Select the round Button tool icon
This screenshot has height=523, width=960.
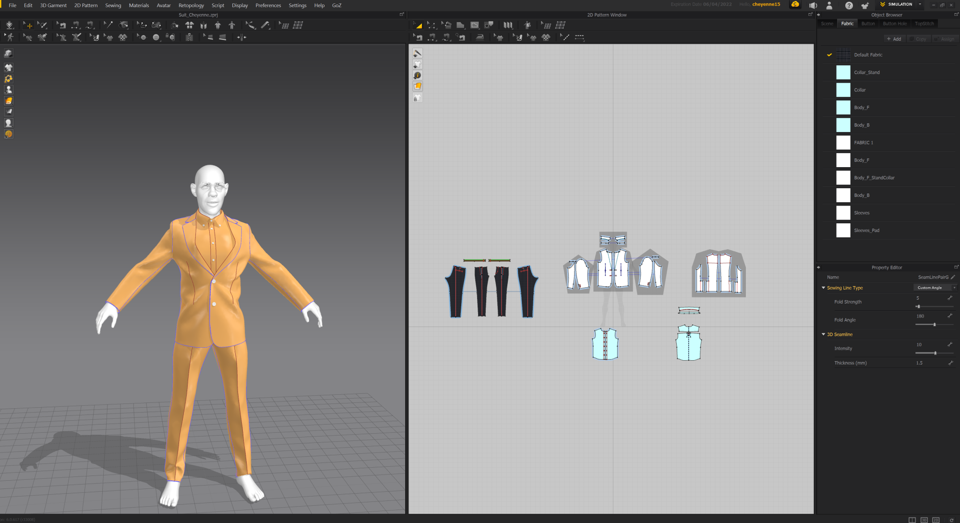pyautogui.click(x=156, y=37)
